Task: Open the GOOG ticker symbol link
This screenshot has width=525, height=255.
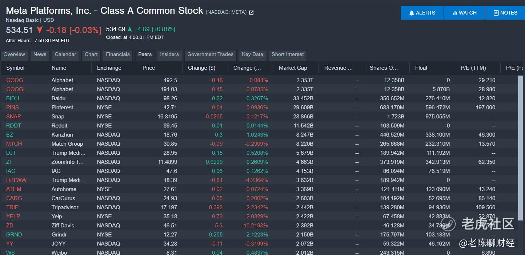Action: pyautogui.click(x=15, y=80)
